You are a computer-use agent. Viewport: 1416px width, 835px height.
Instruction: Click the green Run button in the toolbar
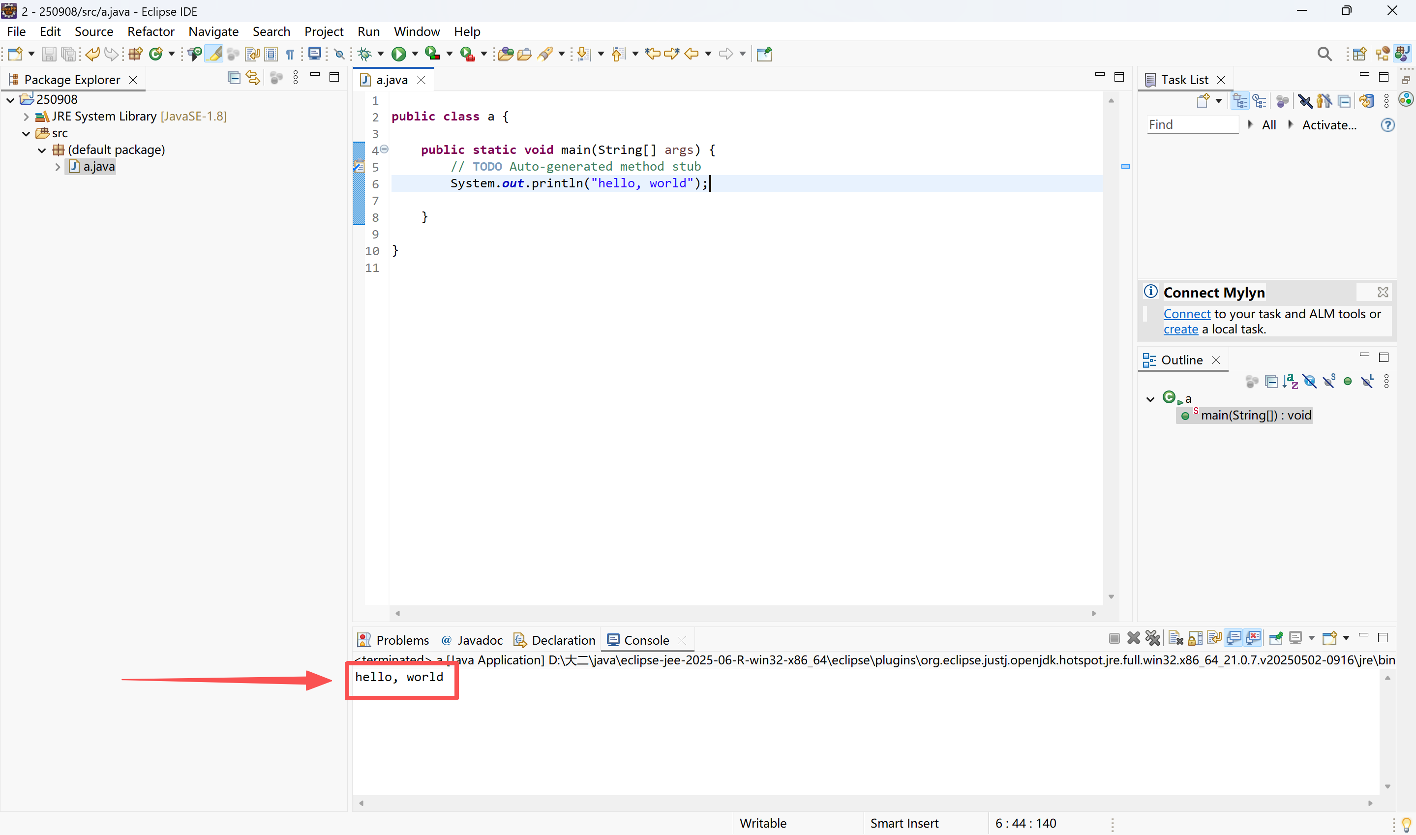398,54
